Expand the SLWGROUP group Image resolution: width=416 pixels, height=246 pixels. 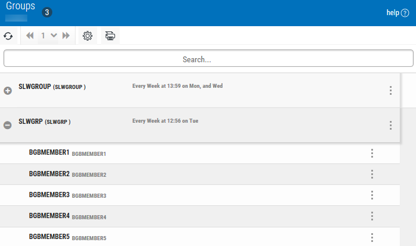[x=8, y=91]
